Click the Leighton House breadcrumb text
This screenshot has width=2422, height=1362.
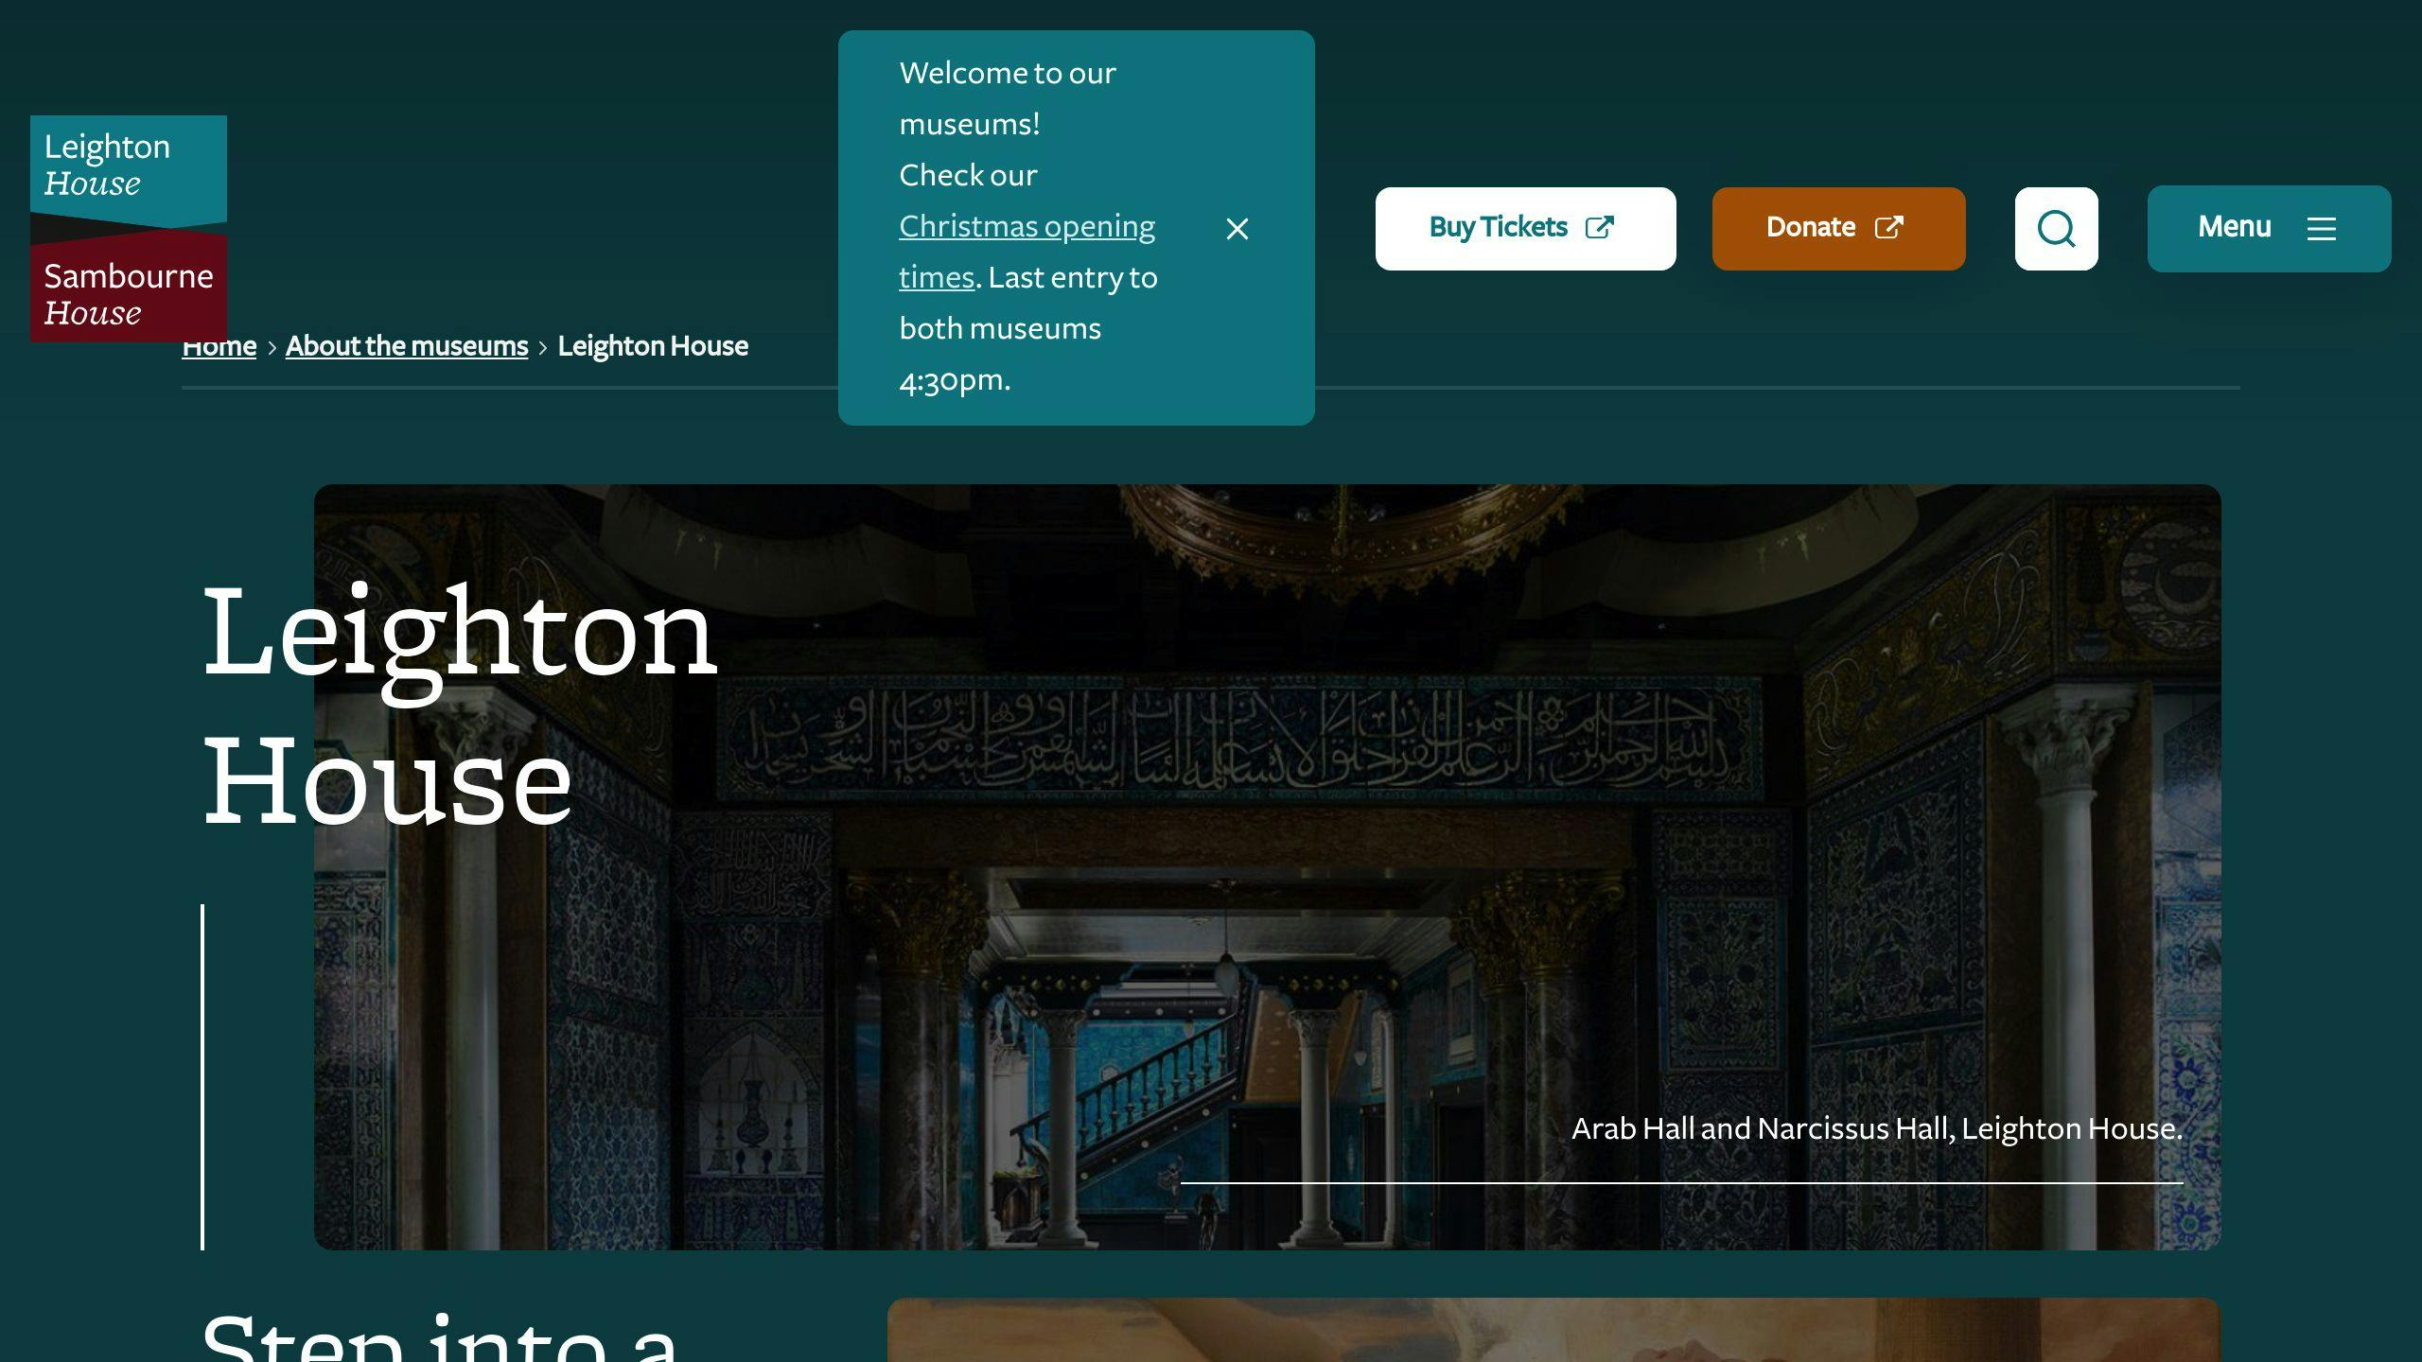pos(653,346)
